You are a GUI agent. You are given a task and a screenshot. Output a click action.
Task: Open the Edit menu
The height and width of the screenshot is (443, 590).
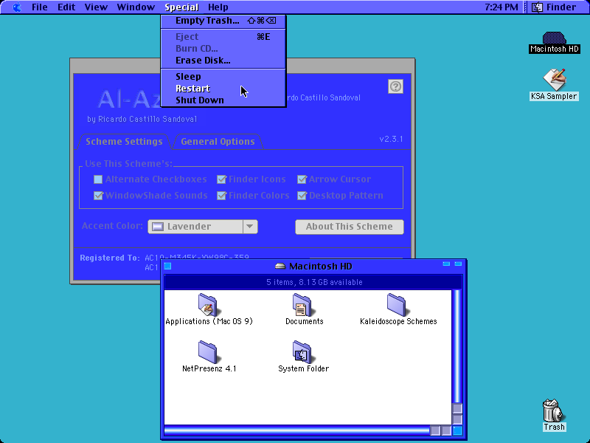[x=66, y=7]
